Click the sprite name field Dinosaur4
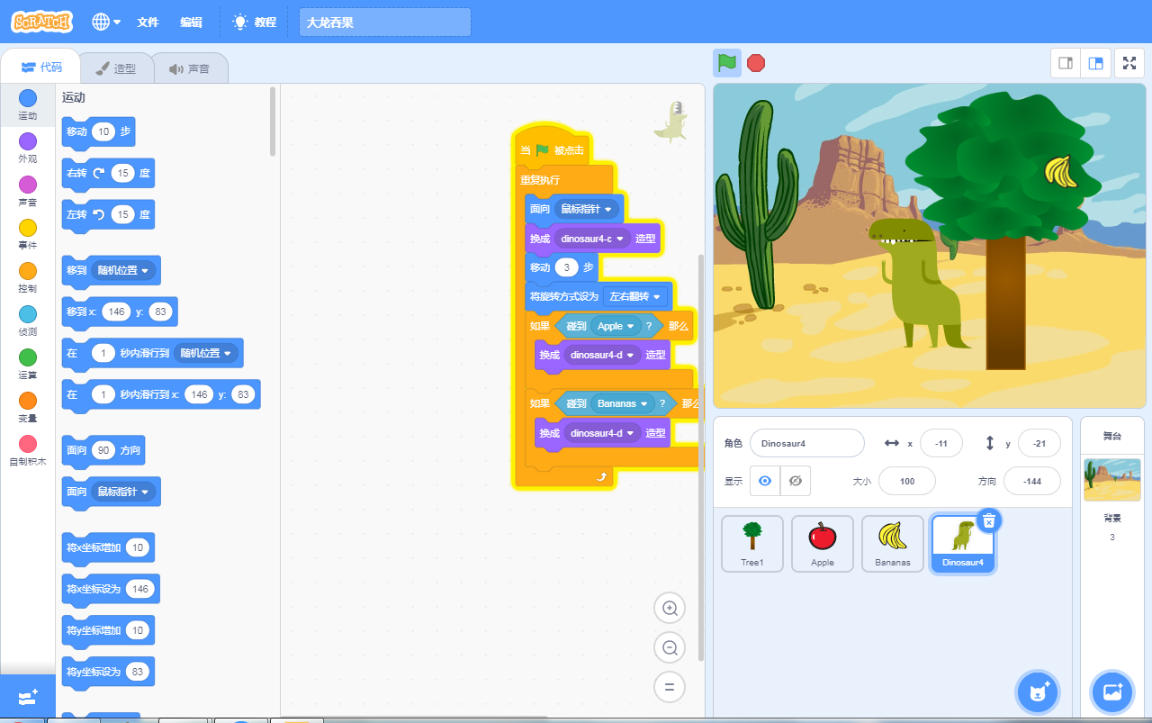The height and width of the screenshot is (723, 1152). (x=806, y=443)
